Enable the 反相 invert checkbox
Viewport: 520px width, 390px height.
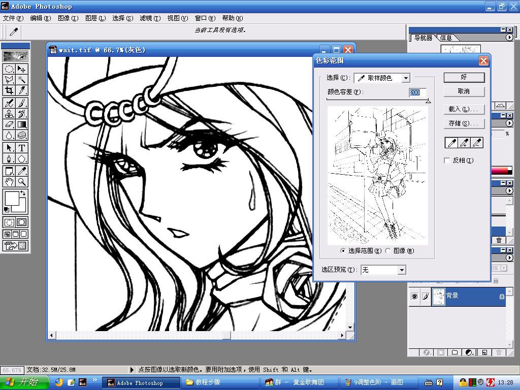pos(447,160)
